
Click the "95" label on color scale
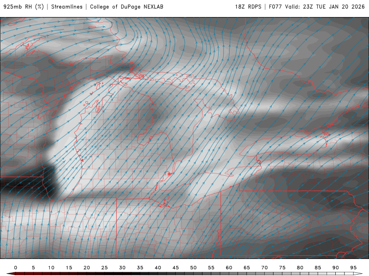tap(353, 268)
